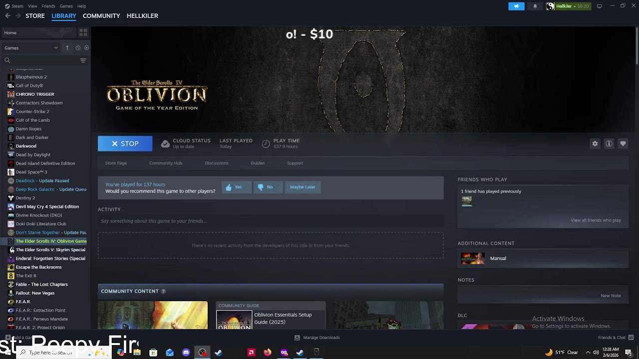The width and height of the screenshot is (639, 359).
Task: Open the Friends menu
Action: (48, 6)
